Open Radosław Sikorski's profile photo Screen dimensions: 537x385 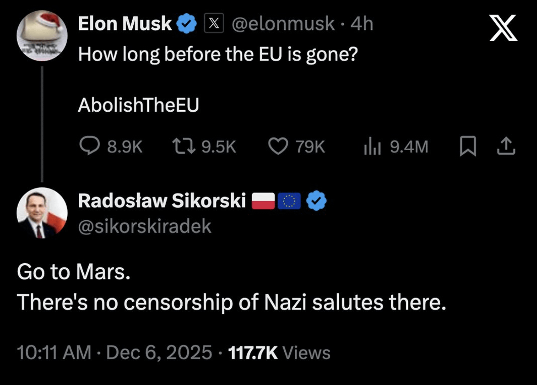coord(42,213)
